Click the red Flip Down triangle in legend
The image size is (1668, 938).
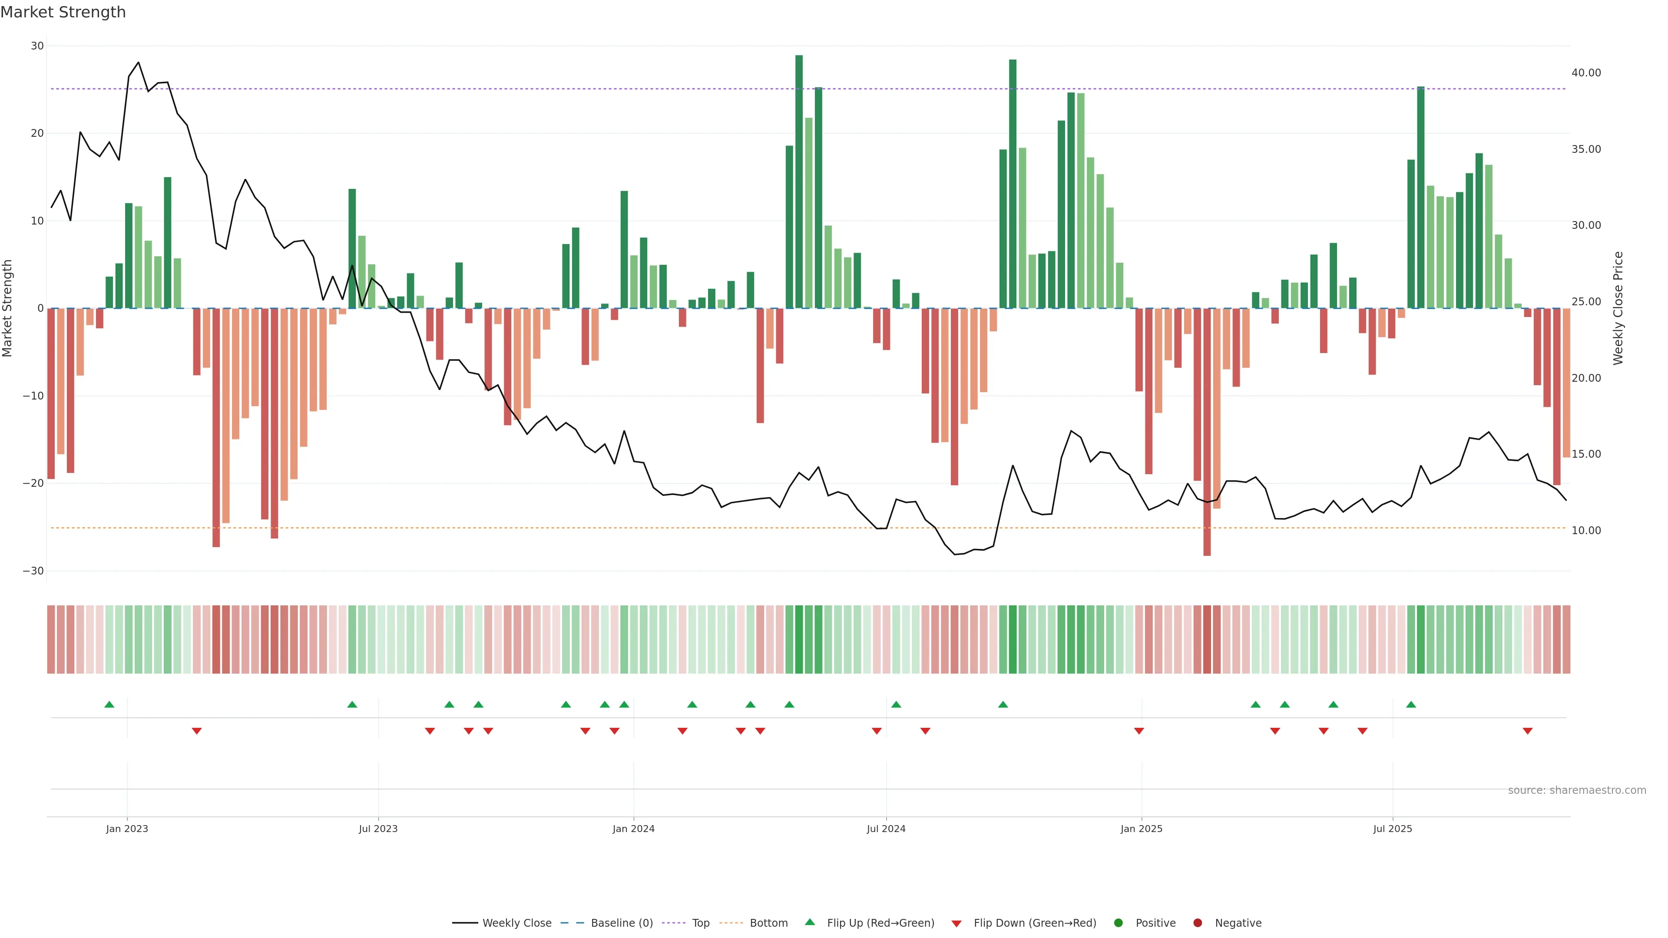point(956,923)
